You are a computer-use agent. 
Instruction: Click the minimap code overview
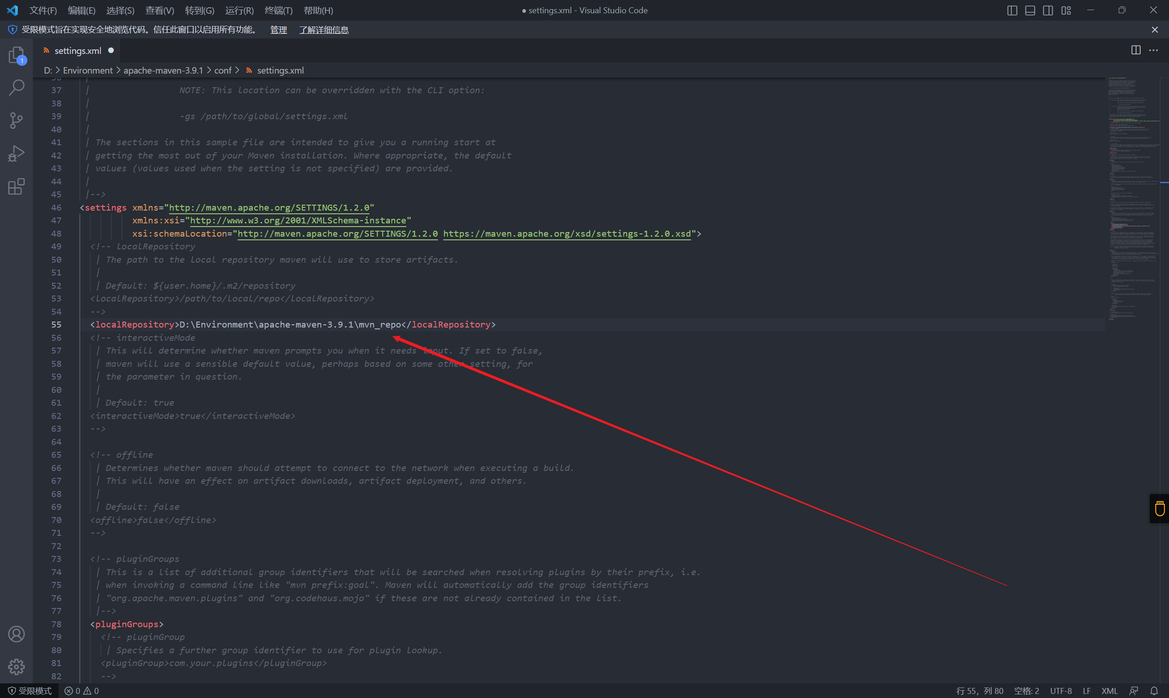tap(1133, 188)
